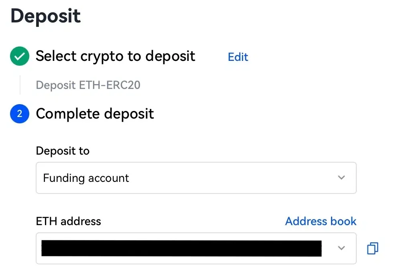Click the Complete deposit step heading
Screen dimensions: 394x274
[x=95, y=114]
